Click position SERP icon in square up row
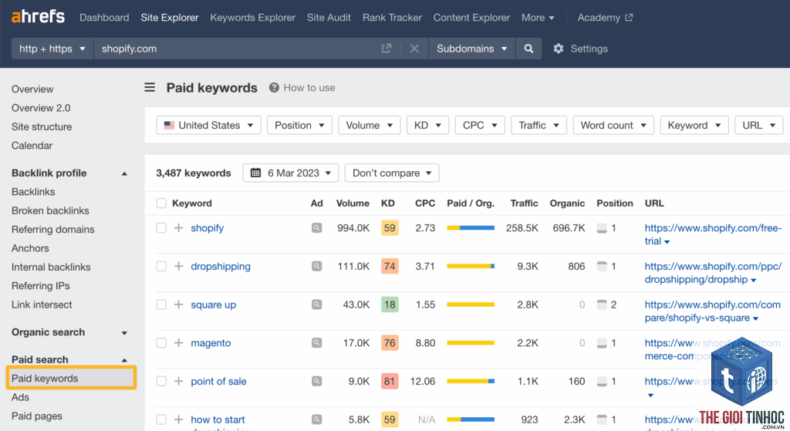This screenshot has height=431, width=790. coord(602,305)
